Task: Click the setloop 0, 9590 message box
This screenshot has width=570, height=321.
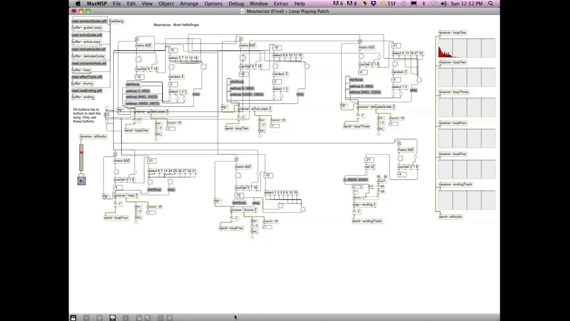Action: pyautogui.click(x=138, y=91)
